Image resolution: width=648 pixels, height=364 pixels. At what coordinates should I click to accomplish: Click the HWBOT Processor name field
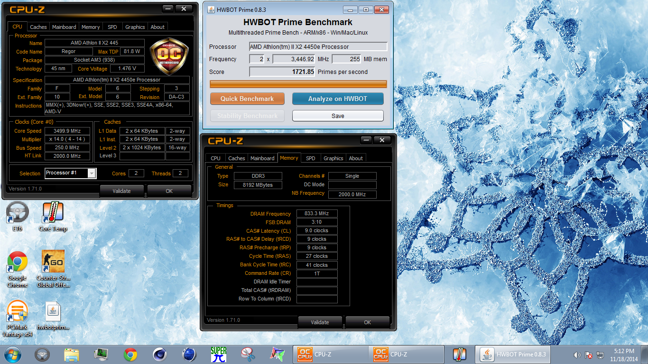pyautogui.click(x=318, y=46)
